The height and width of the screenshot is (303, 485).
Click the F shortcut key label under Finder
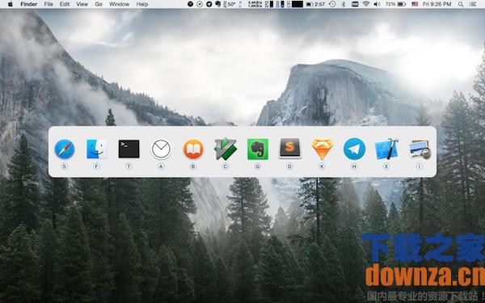(x=96, y=166)
